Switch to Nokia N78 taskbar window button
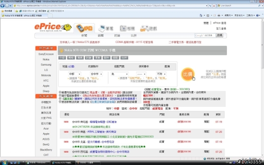The image size is (264, 165). point(62,163)
